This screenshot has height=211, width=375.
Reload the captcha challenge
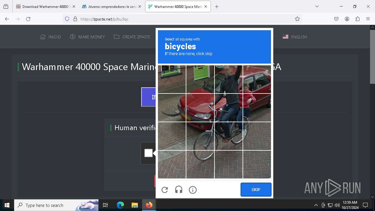pos(165,190)
